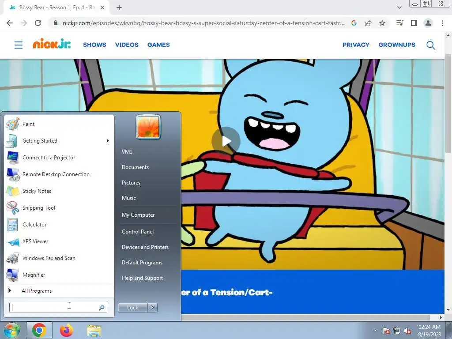452x339 pixels.
Task: Open a new Chrome tab
Action: 119,8
